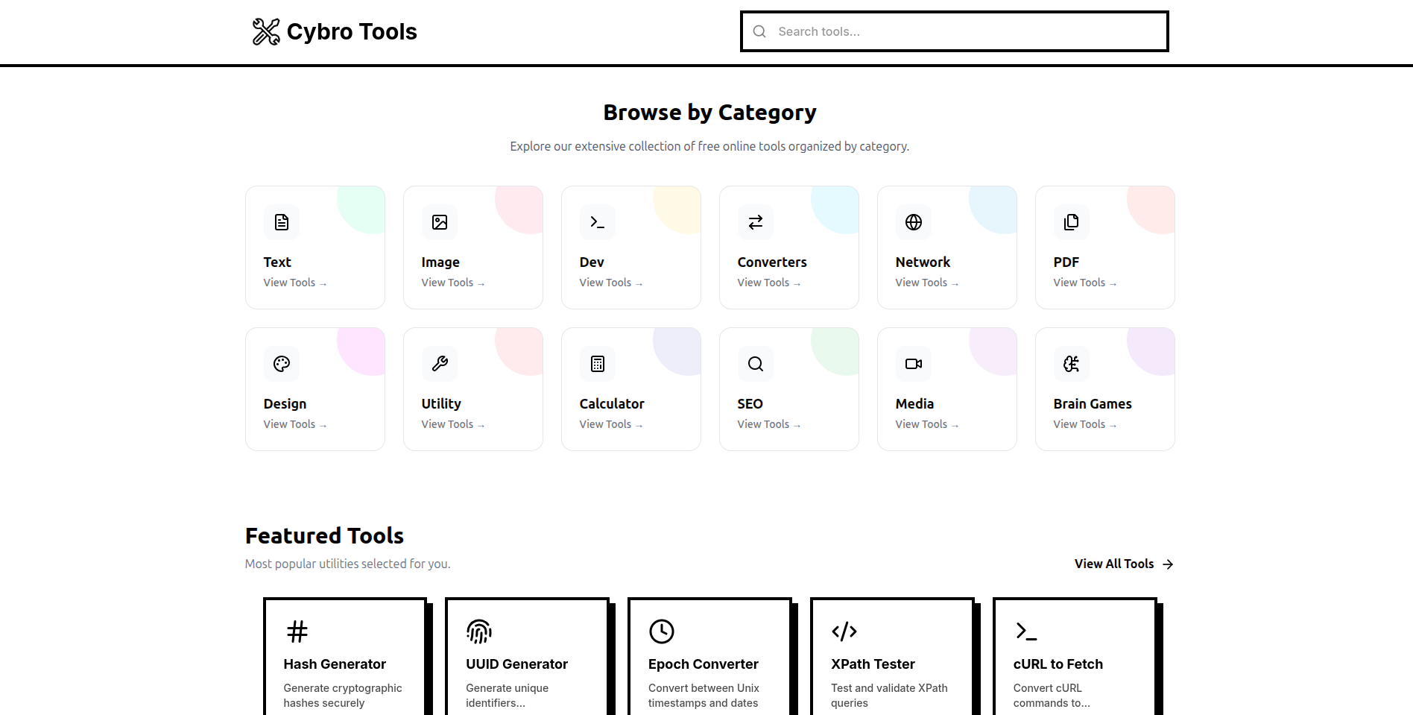1413x715 pixels.
Task: Click the Design palette icon
Action: coord(281,364)
